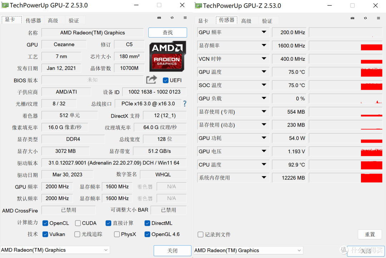Open the 显存频率 sensor dropdown arrow
The width and height of the screenshot is (386, 258).
[x=264, y=45]
